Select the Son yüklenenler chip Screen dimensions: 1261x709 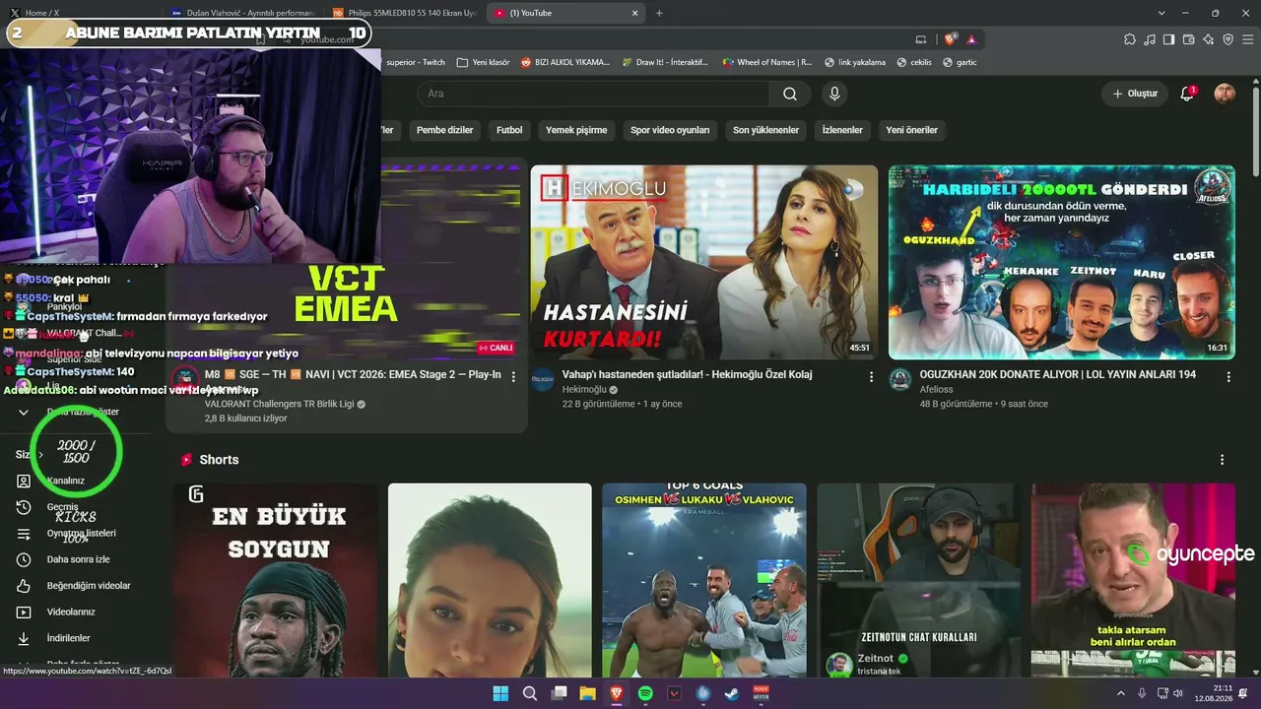tap(765, 130)
